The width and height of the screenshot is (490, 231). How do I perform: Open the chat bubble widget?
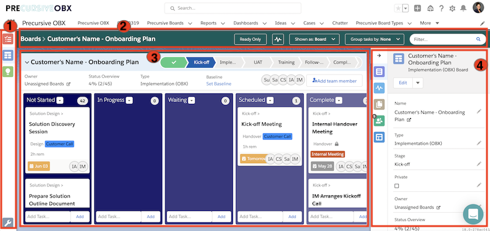coord(473,215)
